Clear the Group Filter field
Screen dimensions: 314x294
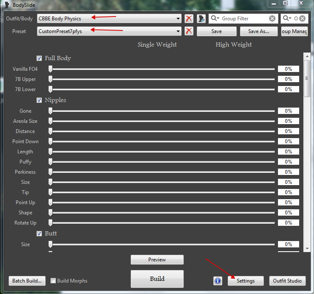click(272, 19)
